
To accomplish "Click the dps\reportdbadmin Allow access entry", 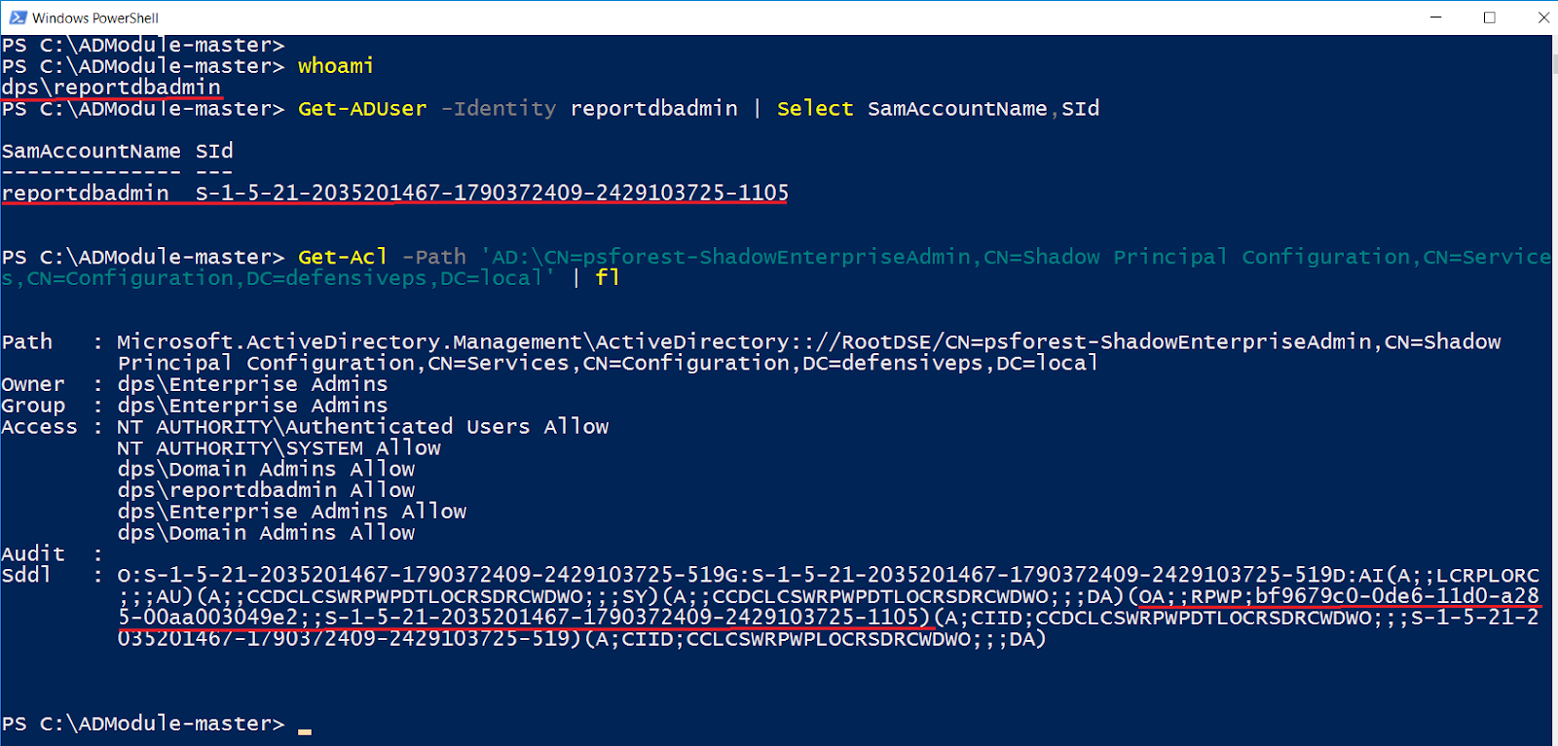I will click(266, 490).
